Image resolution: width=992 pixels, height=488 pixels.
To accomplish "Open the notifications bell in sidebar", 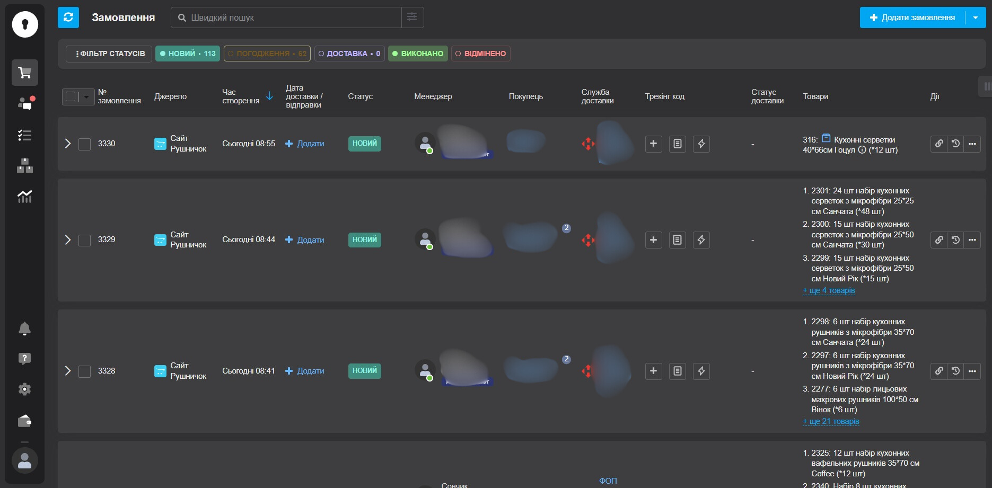I will click(x=25, y=329).
